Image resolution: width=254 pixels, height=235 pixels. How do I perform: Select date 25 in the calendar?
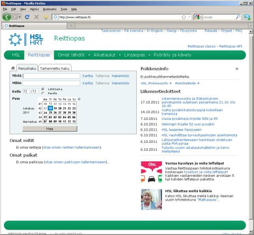point(51,112)
